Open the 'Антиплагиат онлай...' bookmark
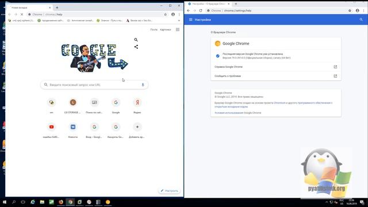 pos(80,21)
